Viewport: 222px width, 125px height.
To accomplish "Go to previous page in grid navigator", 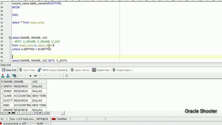I will 6,113.
